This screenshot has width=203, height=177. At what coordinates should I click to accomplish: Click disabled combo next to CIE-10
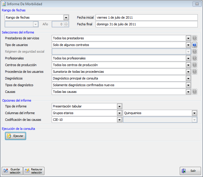[x=160, y=120]
